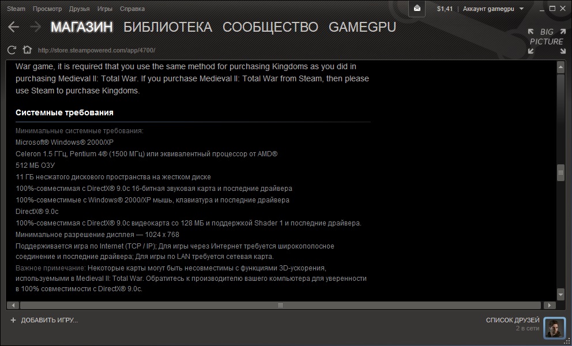
Task: Go forward with the forward arrow
Action: coord(35,27)
